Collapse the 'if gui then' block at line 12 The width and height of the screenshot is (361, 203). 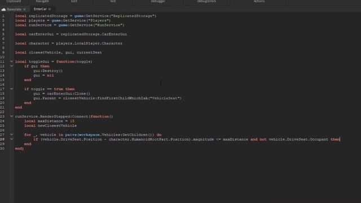pos(11,66)
